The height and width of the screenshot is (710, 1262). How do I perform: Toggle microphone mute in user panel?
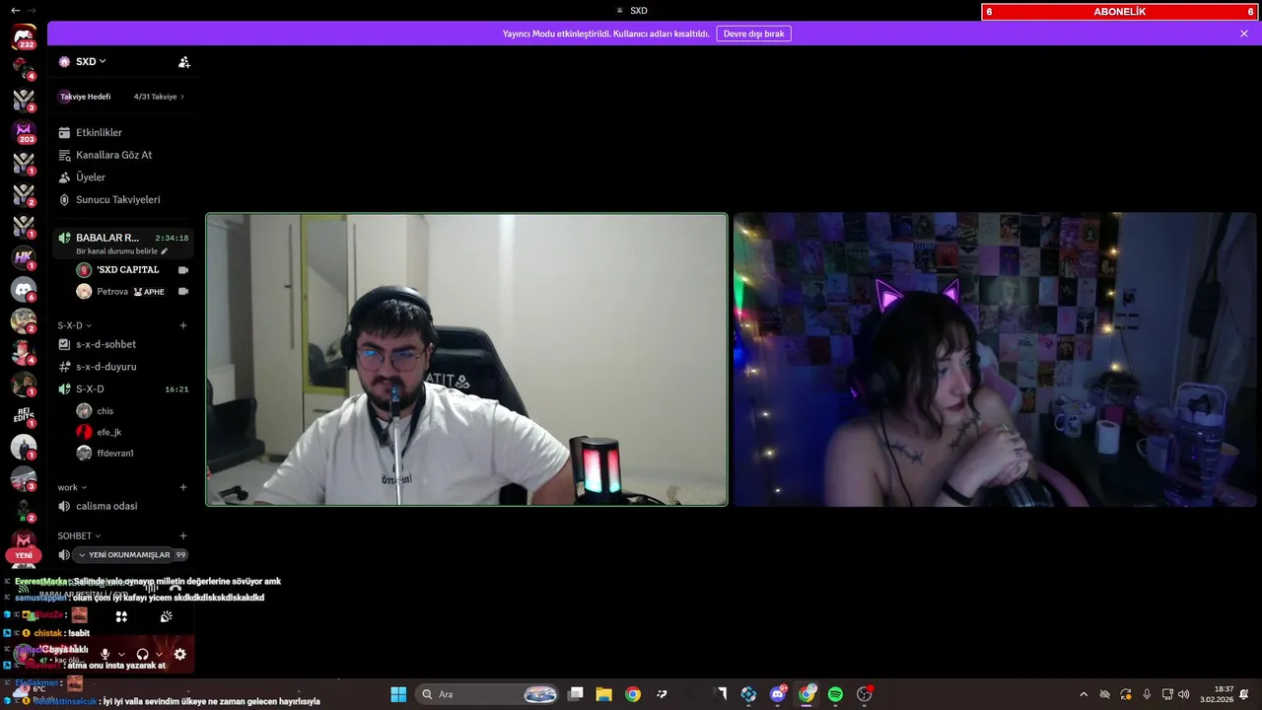(x=105, y=654)
